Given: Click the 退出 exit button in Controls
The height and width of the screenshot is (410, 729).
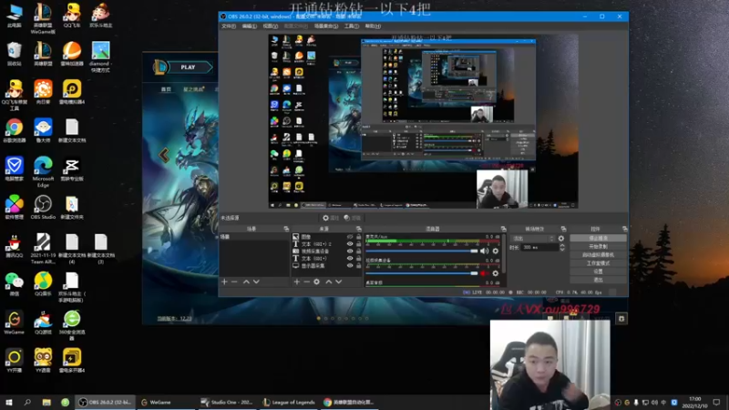Looking at the screenshot, I should (x=598, y=280).
